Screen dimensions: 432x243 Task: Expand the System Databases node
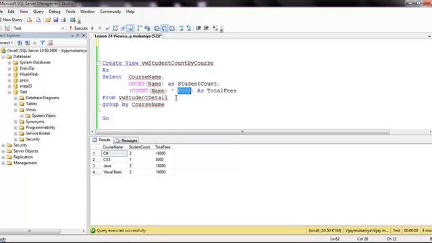[9, 63]
